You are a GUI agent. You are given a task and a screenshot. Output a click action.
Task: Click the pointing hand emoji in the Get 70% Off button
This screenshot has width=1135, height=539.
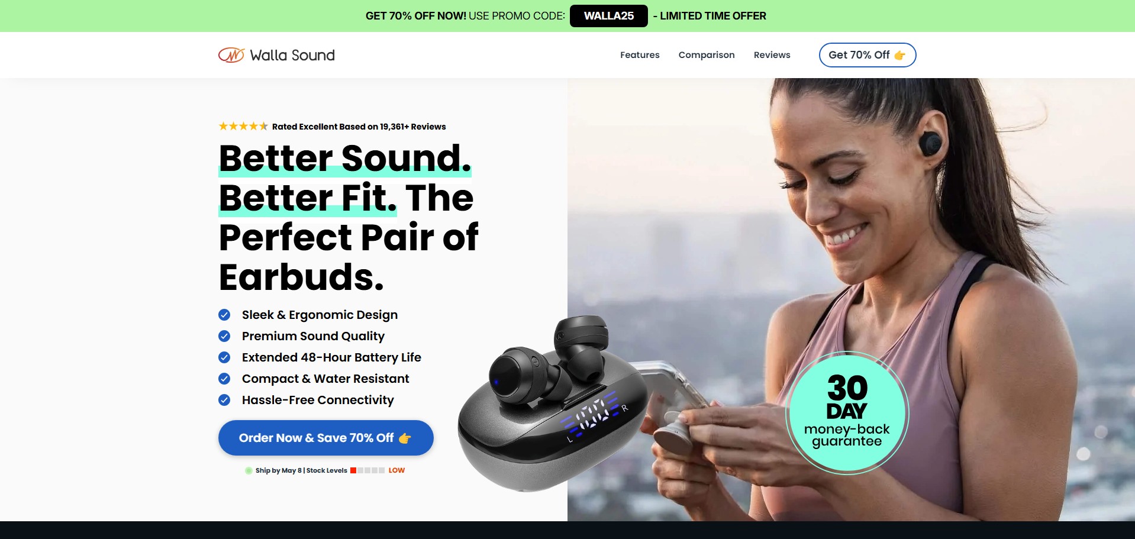click(x=899, y=55)
